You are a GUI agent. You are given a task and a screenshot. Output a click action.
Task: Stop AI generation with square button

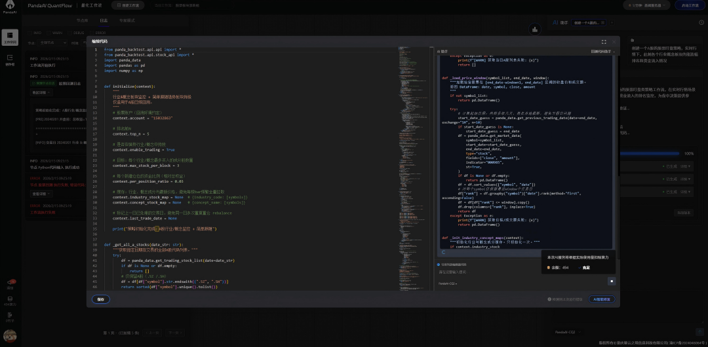click(612, 281)
